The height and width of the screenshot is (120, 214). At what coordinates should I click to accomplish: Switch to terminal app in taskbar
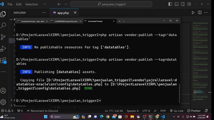click(150, 117)
